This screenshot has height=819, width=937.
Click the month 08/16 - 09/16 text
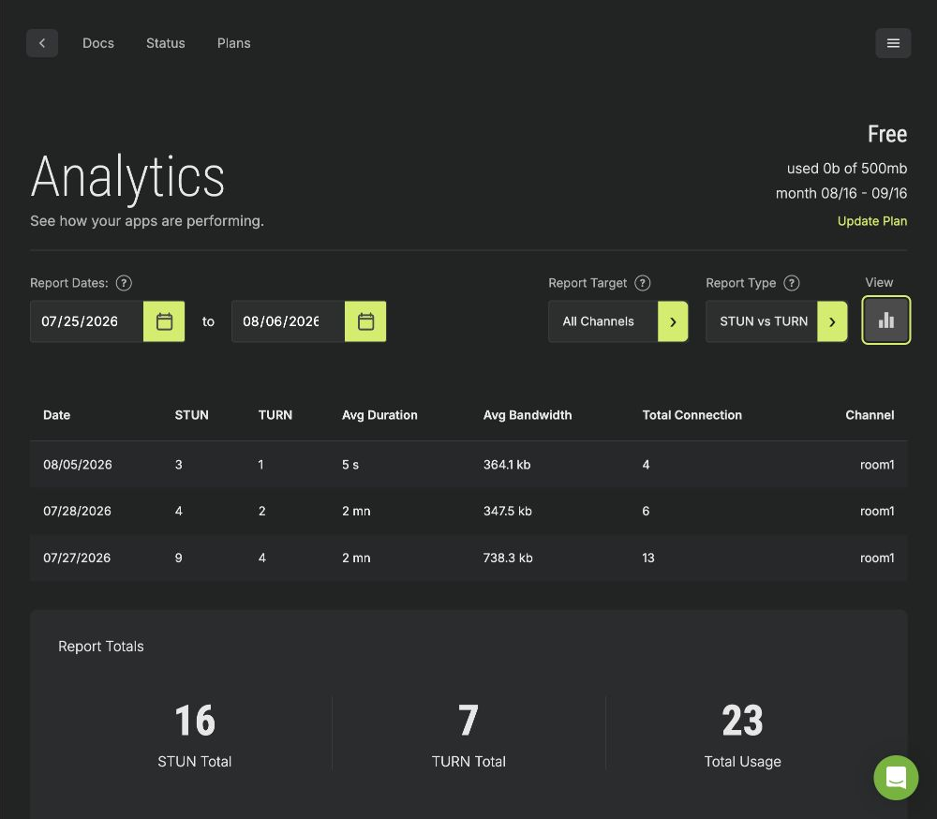[x=841, y=193]
